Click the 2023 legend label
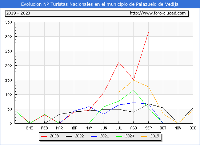This screenshot has width=200, height=145. point(54,136)
